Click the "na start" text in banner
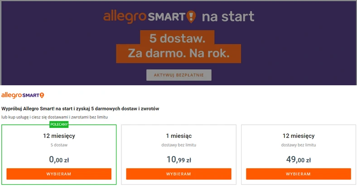The width and height of the screenshot is (357, 191). point(228,17)
